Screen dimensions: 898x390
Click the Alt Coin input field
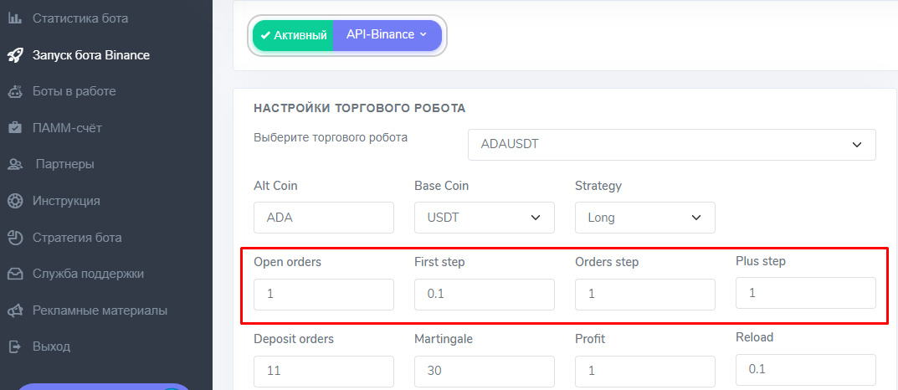323,218
